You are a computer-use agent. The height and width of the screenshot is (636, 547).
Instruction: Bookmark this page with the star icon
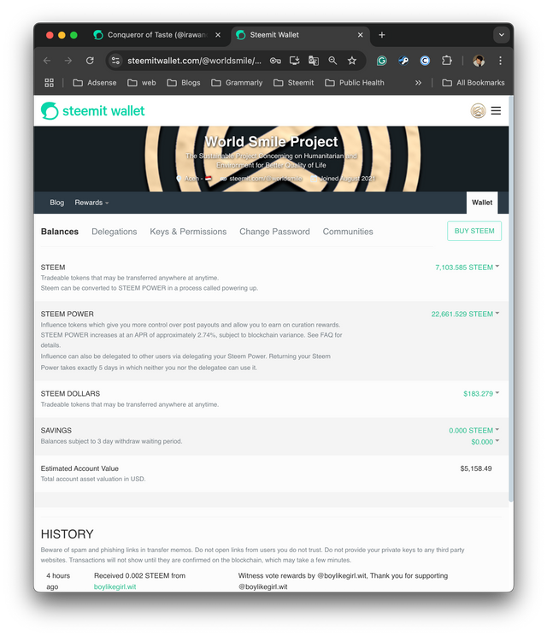pyautogui.click(x=351, y=61)
